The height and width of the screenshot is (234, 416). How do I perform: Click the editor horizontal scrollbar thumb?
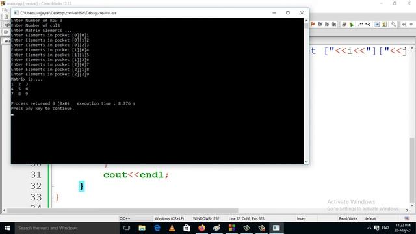click(x=122, y=210)
